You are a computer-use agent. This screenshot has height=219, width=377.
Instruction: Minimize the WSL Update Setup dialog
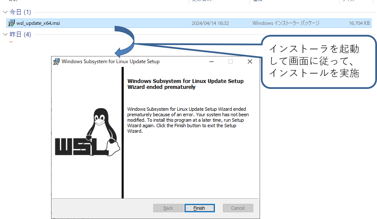click(x=212, y=61)
